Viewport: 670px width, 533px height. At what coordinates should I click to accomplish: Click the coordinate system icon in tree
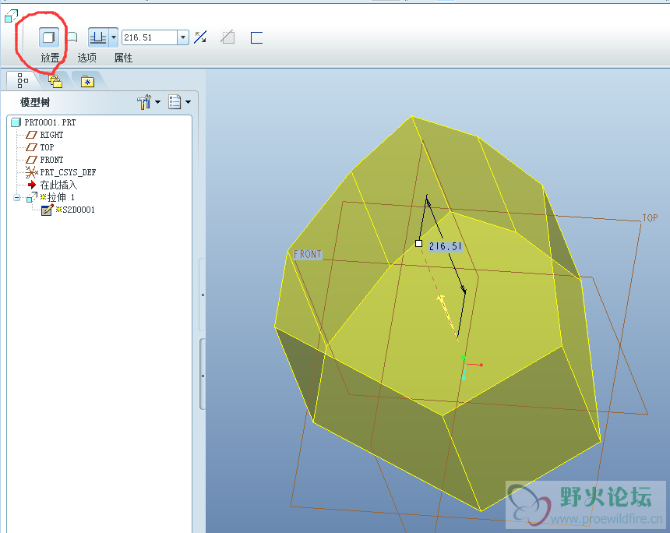31,172
